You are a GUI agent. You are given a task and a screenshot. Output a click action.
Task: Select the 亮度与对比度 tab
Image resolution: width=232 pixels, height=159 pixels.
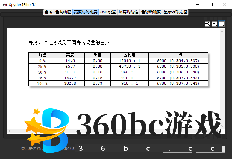pyautogui.click(x=85, y=12)
